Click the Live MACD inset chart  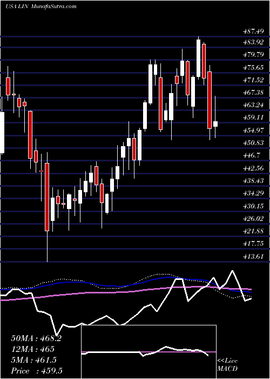[x=148, y=352]
